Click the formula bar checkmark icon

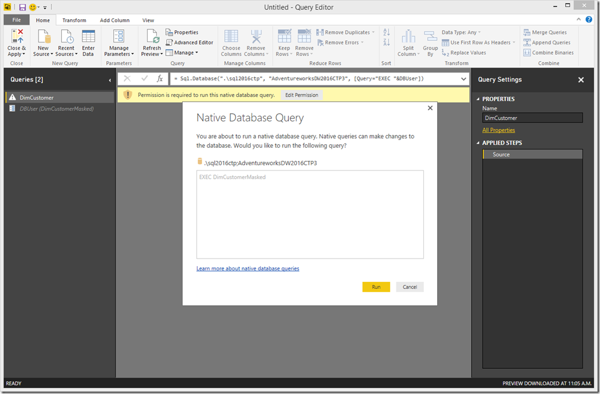click(145, 79)
